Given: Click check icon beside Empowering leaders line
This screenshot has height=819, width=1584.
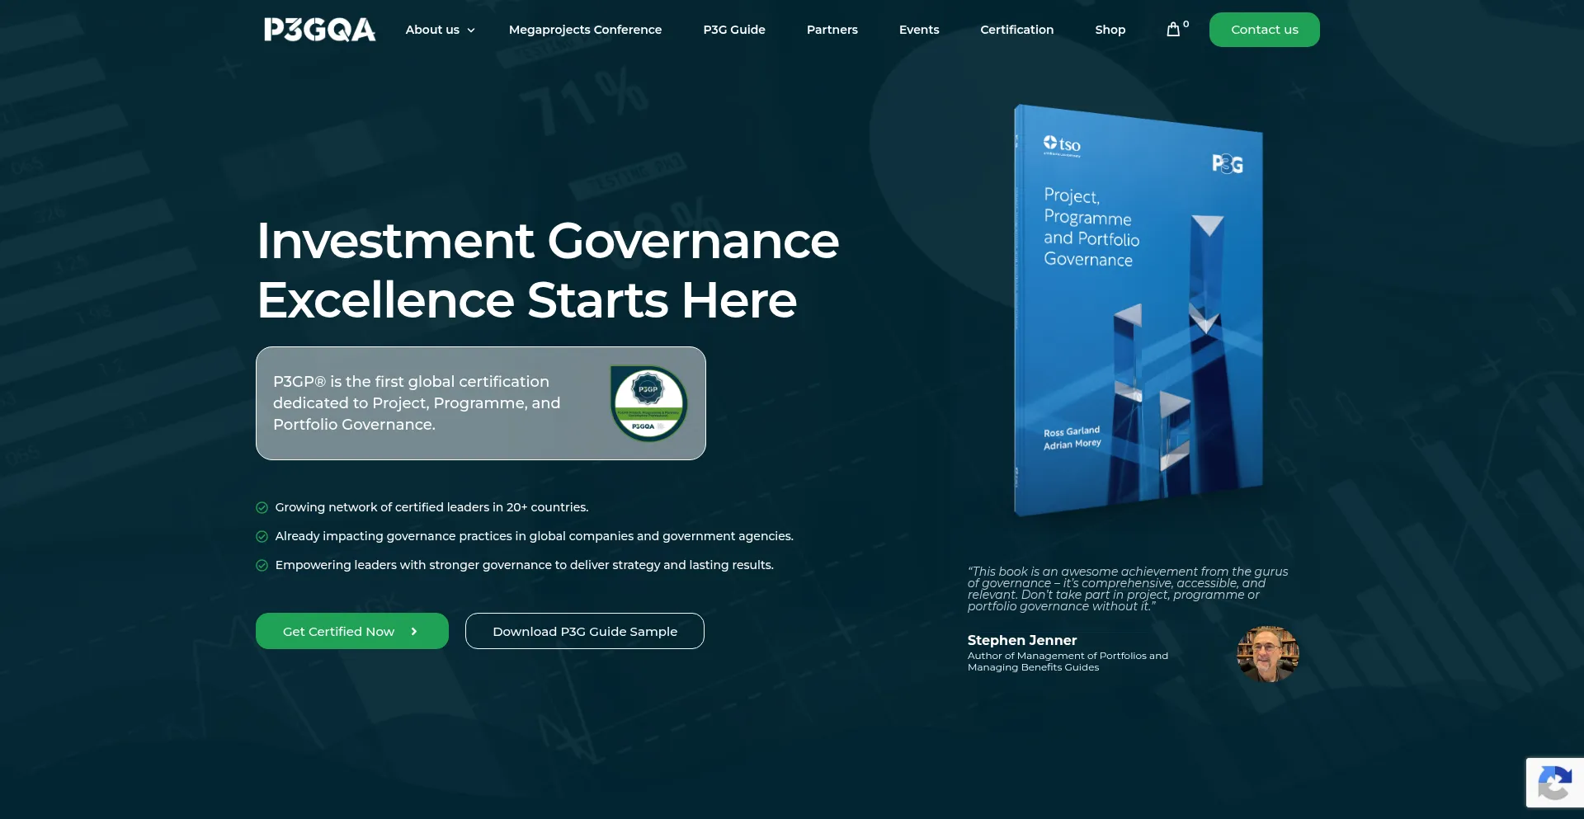Looking at the screenshot, I should click(x=262, y=565).
